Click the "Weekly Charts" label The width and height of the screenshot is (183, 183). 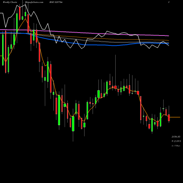[10, 2]
